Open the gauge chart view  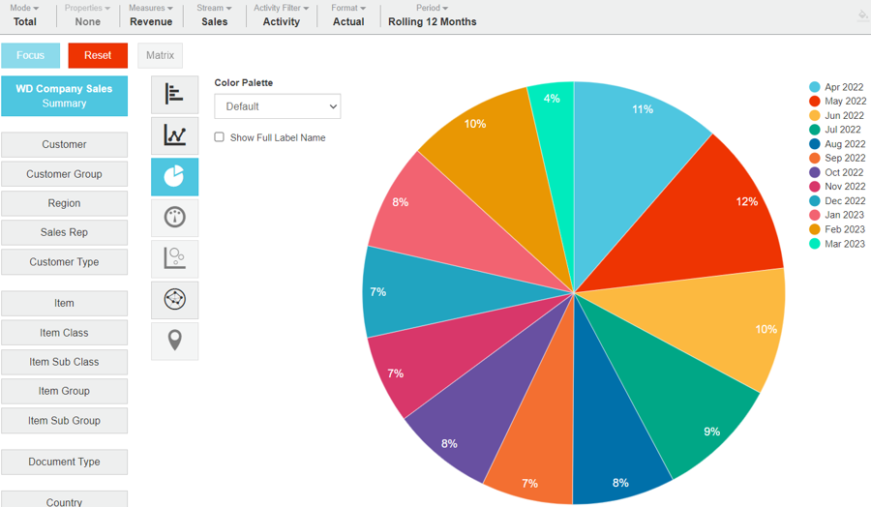tap(174, 218)
